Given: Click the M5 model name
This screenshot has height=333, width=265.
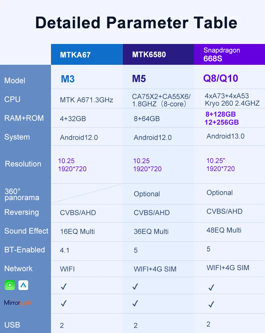Looking at the screenshot, I should click(139, 79).
